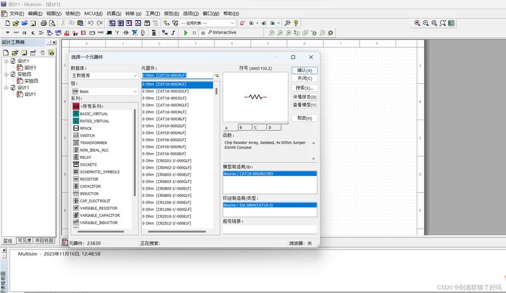Toggle checkbox of the last 设计1 design

click(12, 88)
